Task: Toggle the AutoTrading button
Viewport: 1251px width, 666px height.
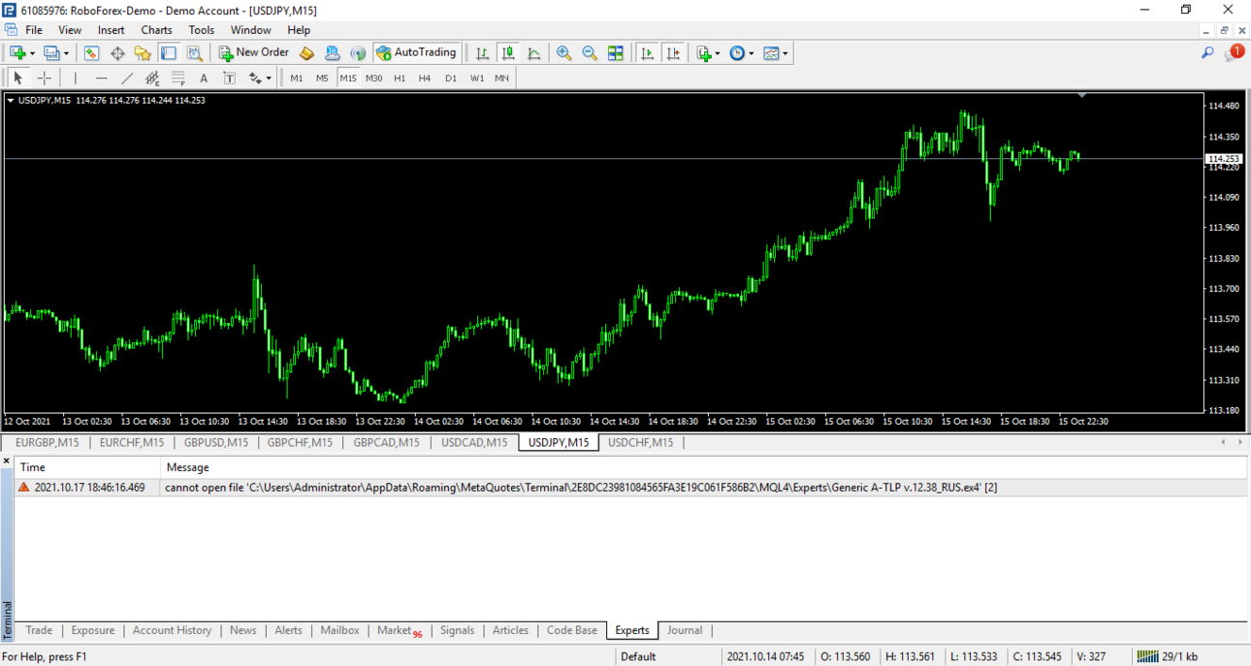Action: 416,53
